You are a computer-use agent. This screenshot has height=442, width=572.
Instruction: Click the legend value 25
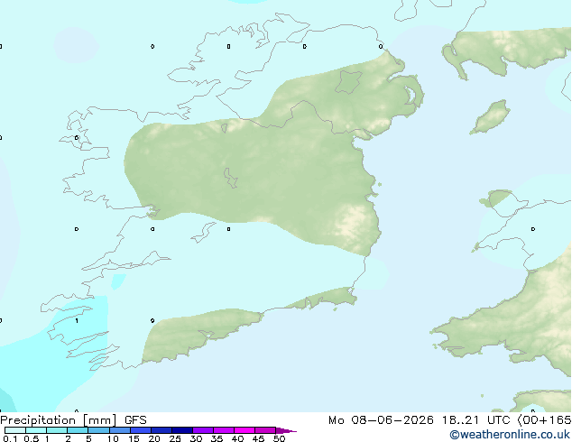(x=175, y=438)
